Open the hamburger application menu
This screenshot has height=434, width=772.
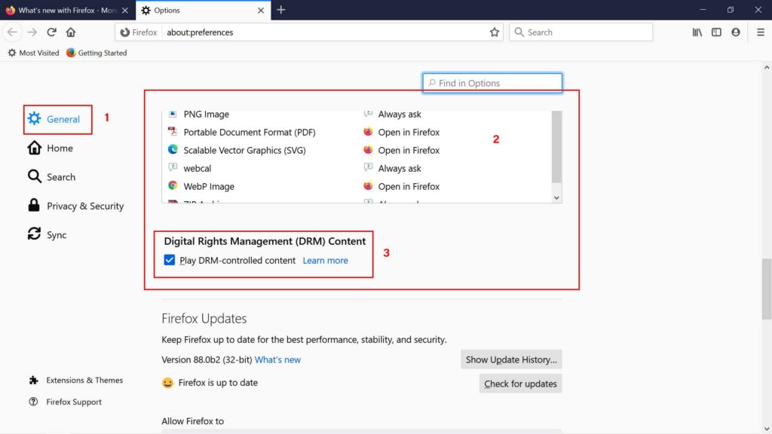tap(760, 32)
